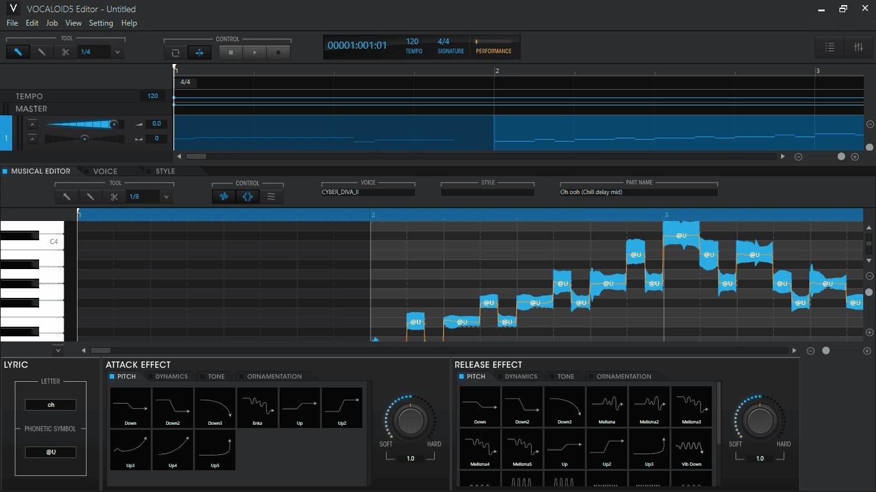The width and height of the screenshot is (876, 492).
Task: Choose the Up3 attack pitch effect
Action: click(x=130, y=450)
